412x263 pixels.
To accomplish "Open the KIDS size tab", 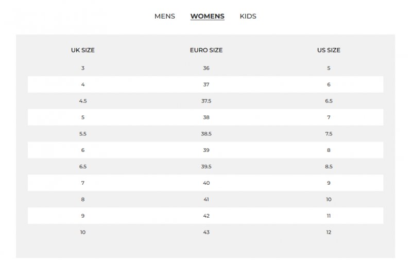I will 248,16.
